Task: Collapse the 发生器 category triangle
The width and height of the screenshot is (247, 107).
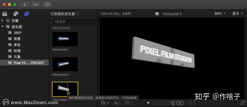Action: pos(2,26)
